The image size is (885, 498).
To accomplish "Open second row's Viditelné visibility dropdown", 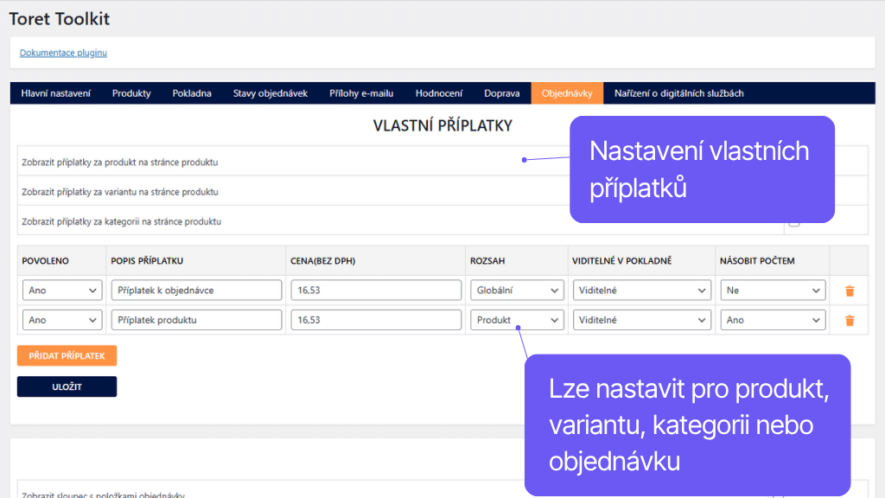I will point(641,319).
